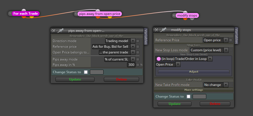Tick the checkbox next to New Take Profit mode
The image size is (253, 116).
(231, 85)
